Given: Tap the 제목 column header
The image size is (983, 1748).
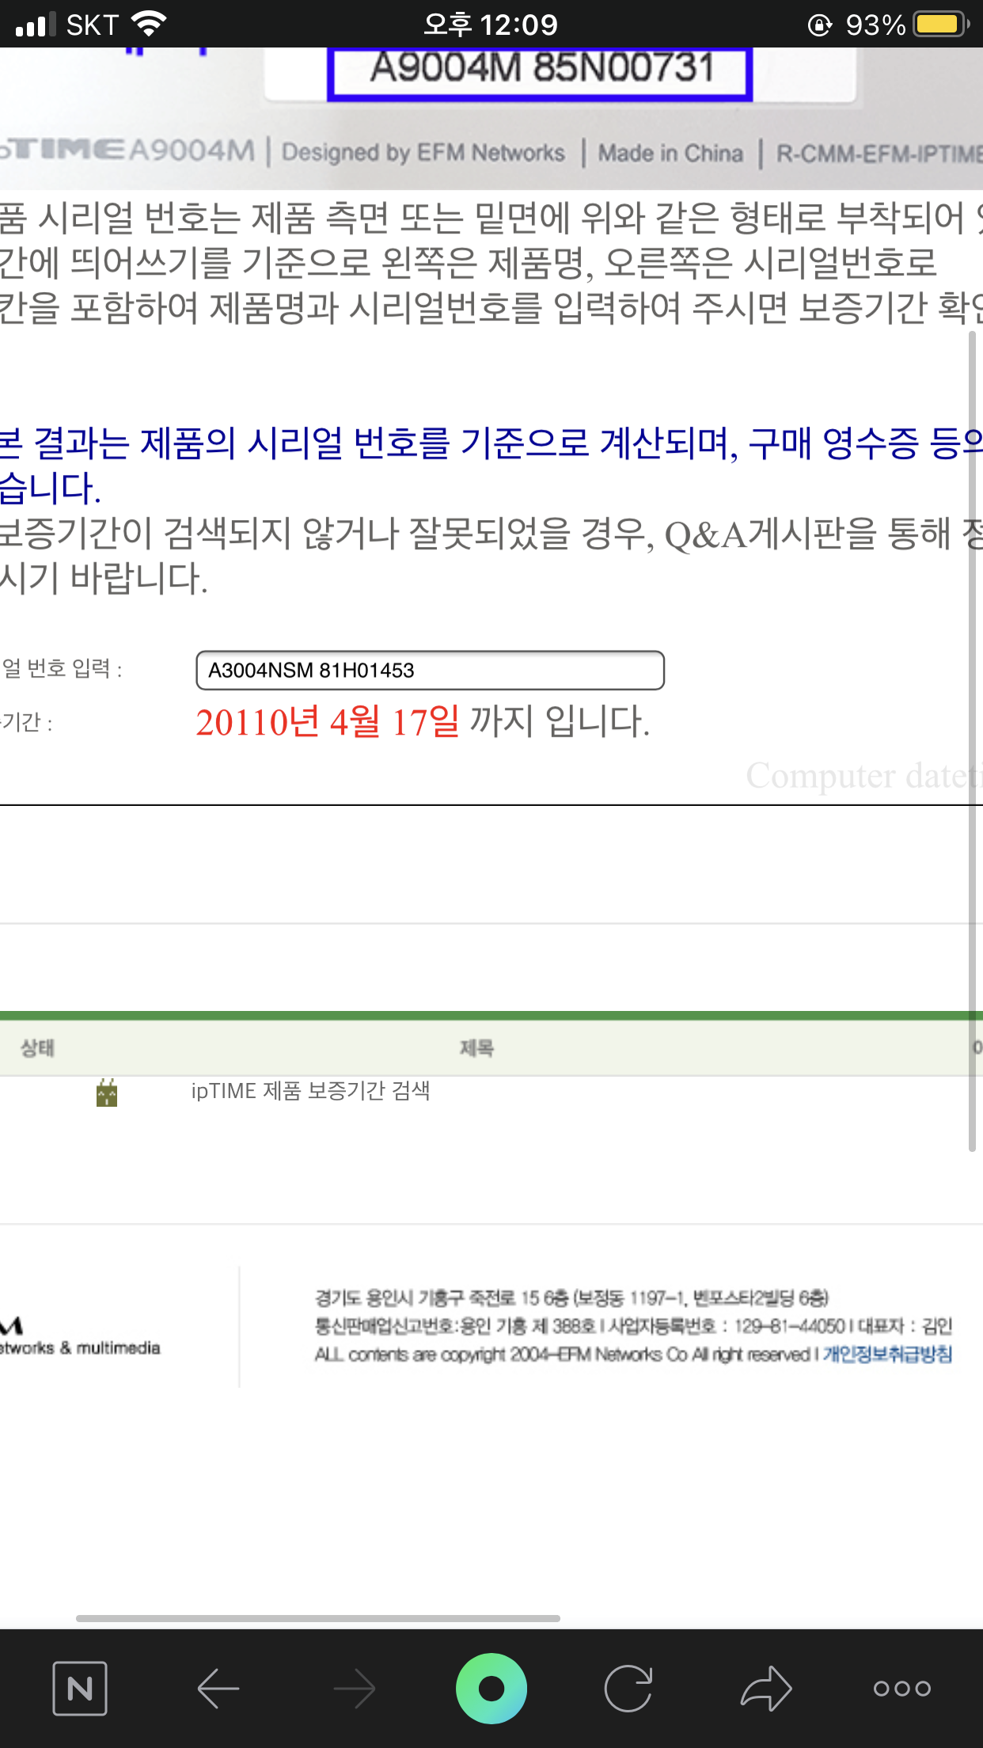Looking at the screenshot, I should point(476,1048).
